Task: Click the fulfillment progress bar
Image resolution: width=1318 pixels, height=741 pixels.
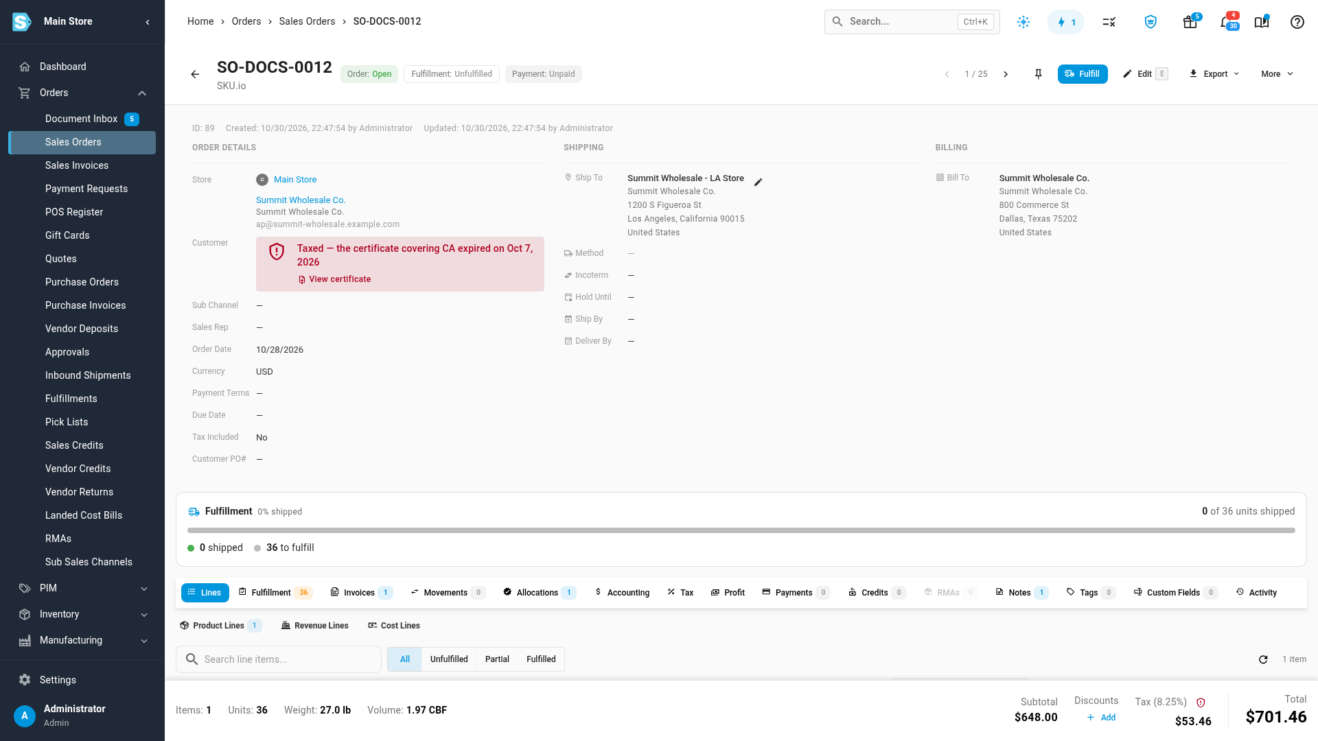Action: [741, 530]
